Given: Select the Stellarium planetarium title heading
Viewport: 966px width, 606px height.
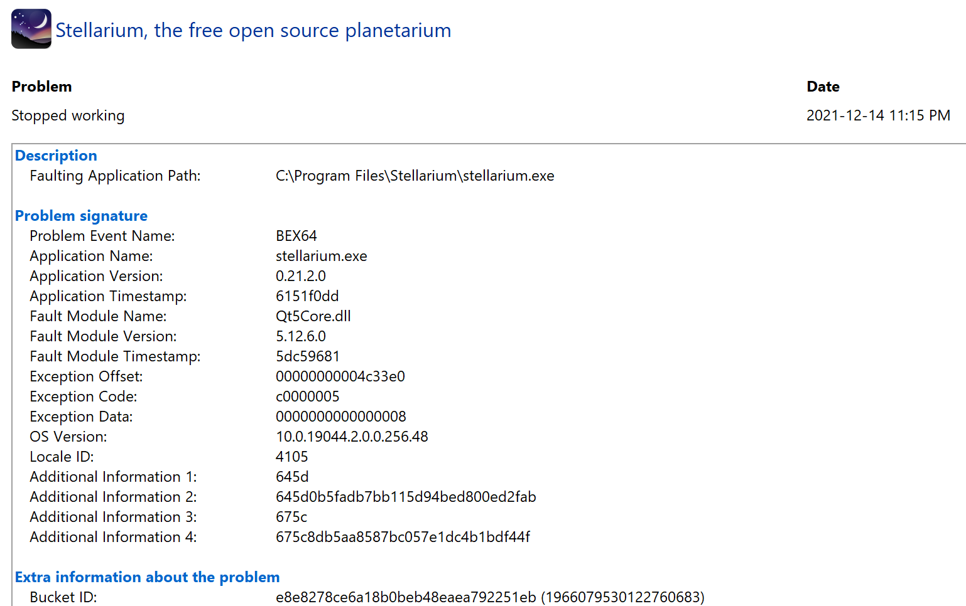Looking at the screenshot, I should 253,30.
